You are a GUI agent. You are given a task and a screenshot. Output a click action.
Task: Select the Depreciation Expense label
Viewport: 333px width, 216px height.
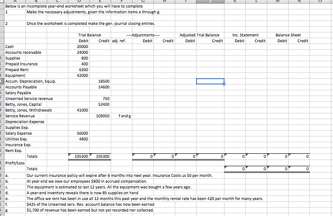(x=25, y=122)
